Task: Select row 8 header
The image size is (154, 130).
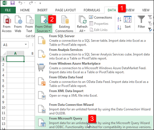Action: click(3, 97)
